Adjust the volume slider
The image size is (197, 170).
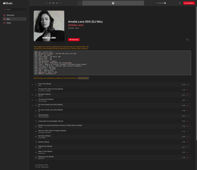pyautogui.click(x=162, y=3)
